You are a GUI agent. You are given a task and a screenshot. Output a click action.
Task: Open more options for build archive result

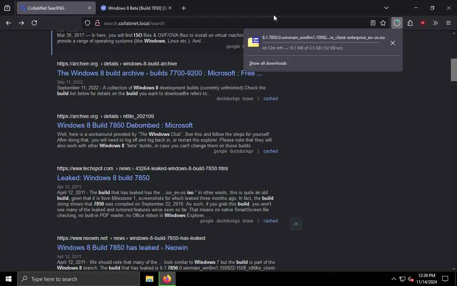[258, 99]
